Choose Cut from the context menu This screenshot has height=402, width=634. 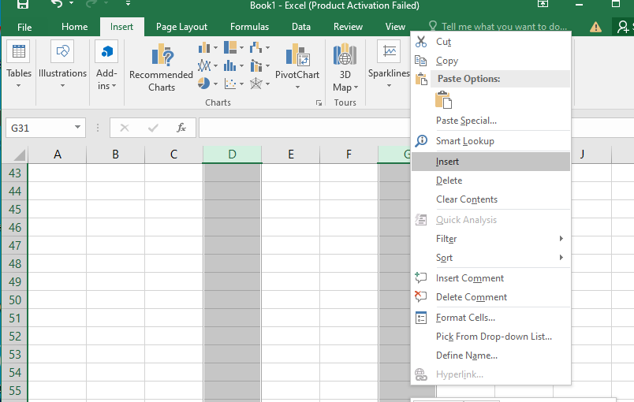tap(490, 42)
